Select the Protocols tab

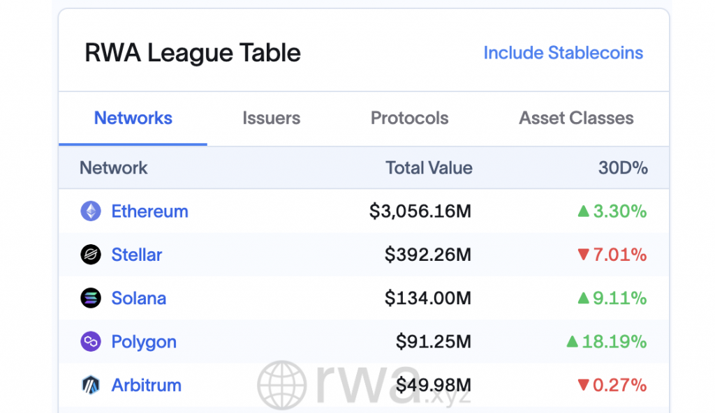pos(409,118)
